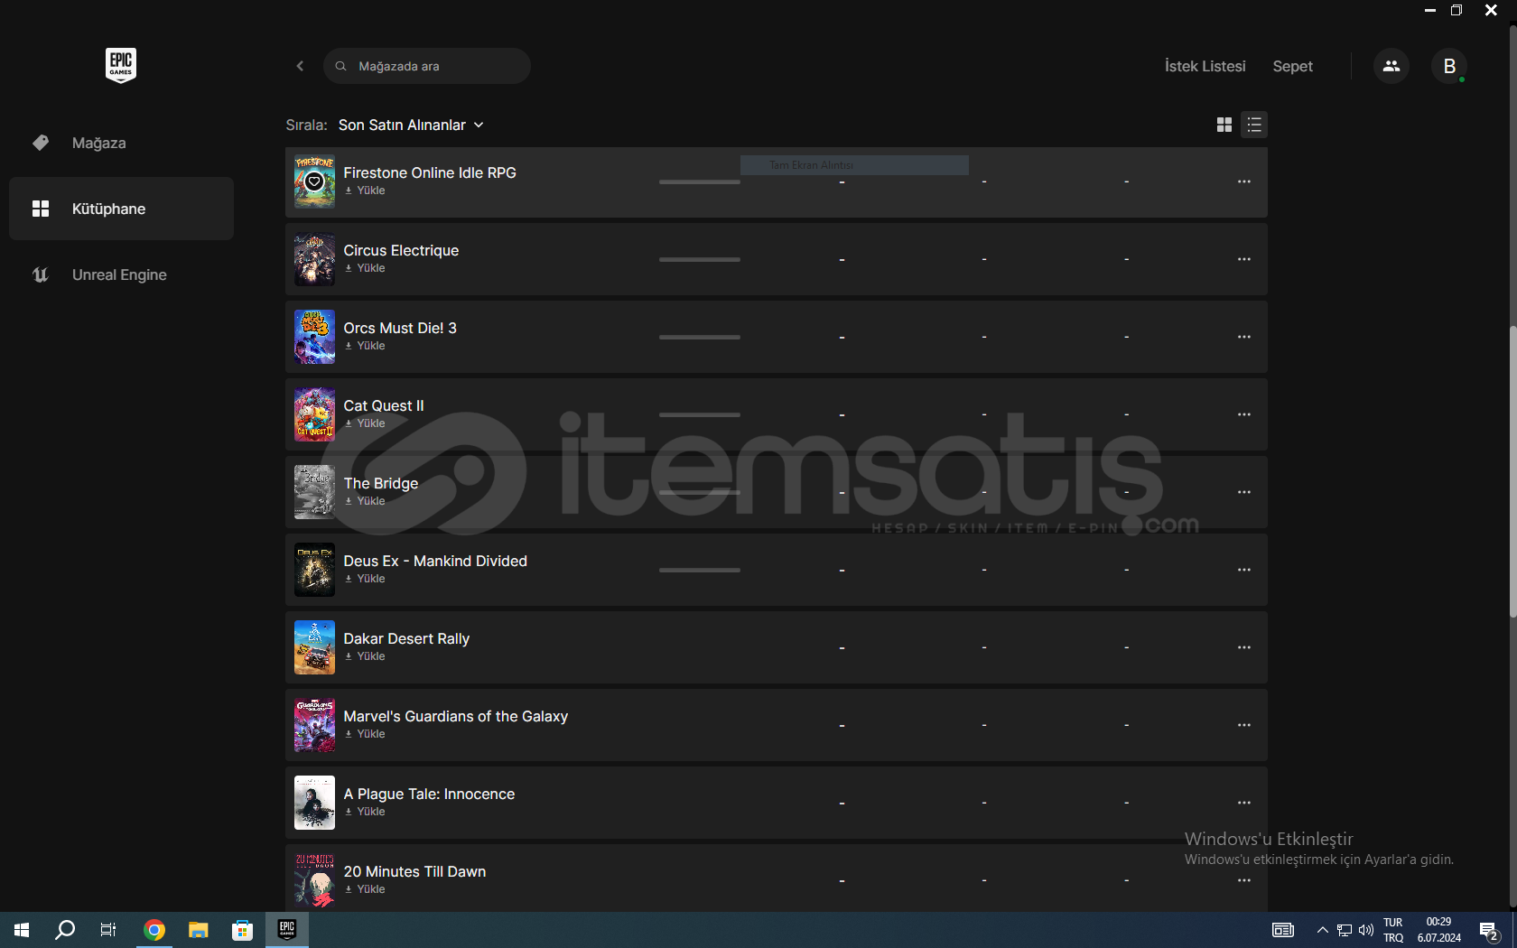1517x948 pixels.
Task: Click the Circus Electrique title text
Action: pyautogui.click(x=401, y=250)
